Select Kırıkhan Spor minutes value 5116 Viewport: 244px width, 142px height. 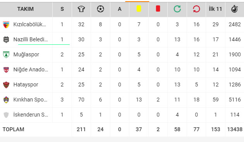coord(235,100)
